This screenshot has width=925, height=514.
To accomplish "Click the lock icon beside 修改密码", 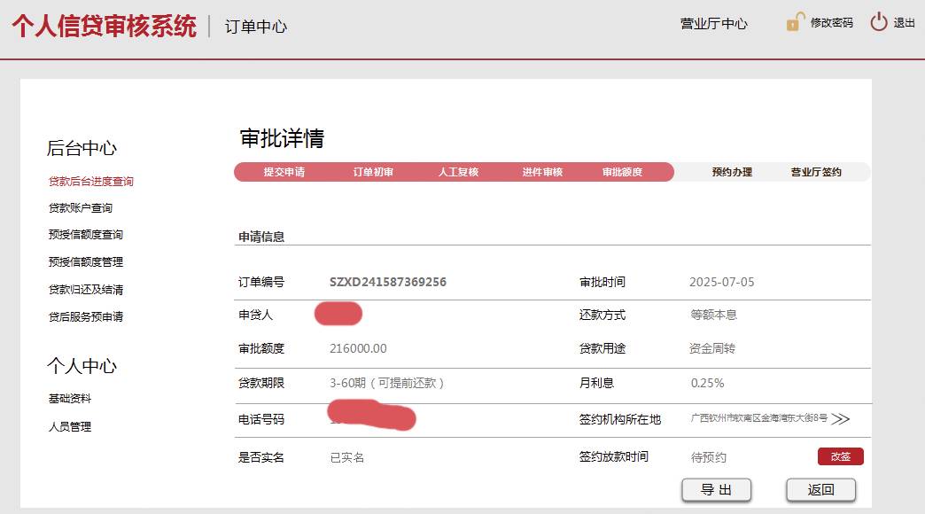I will tap(795, 22).
